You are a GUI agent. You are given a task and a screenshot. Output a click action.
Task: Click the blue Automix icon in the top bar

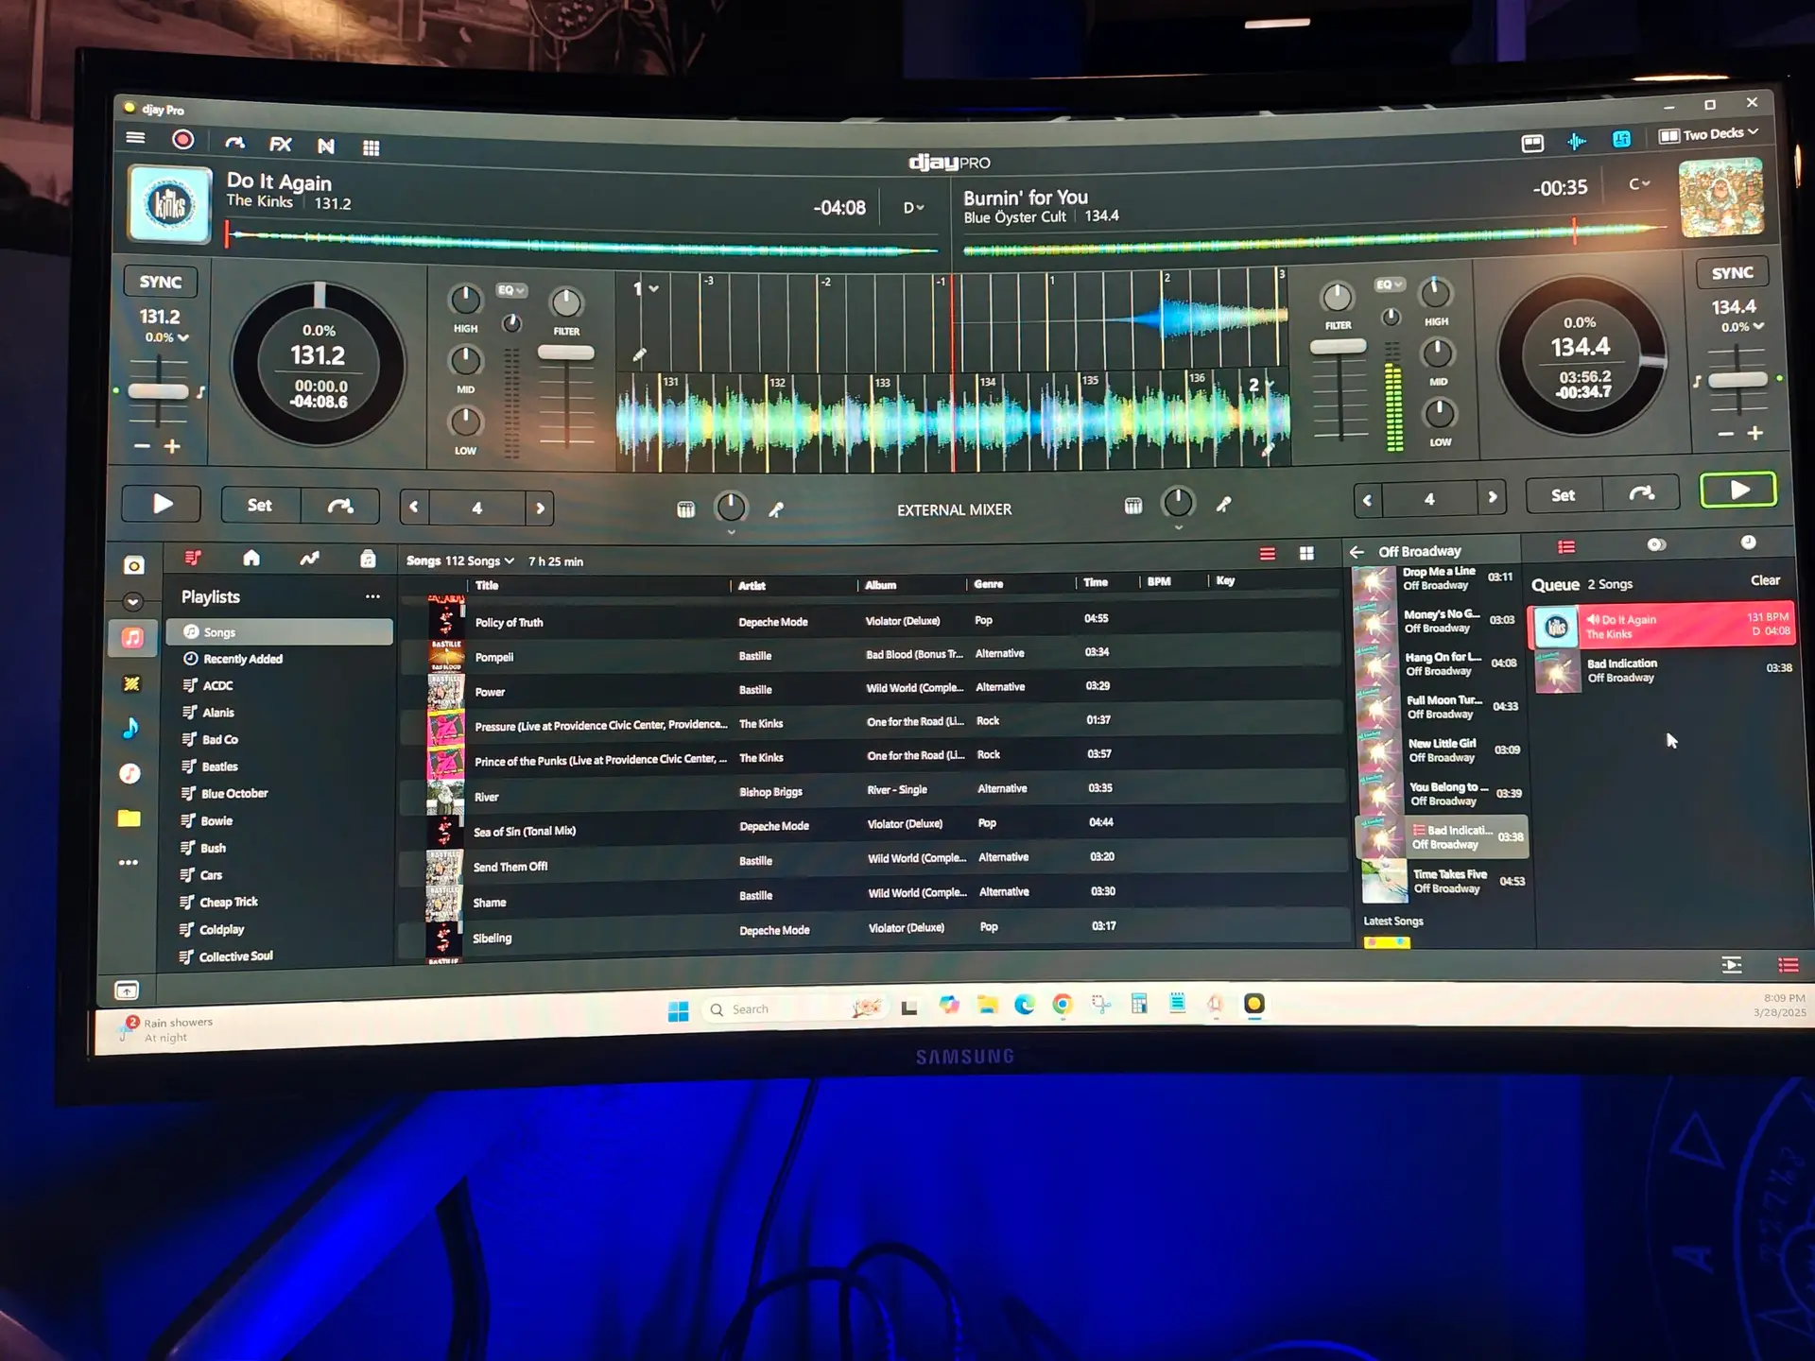pyautogui.click(x=1621, y=139)
